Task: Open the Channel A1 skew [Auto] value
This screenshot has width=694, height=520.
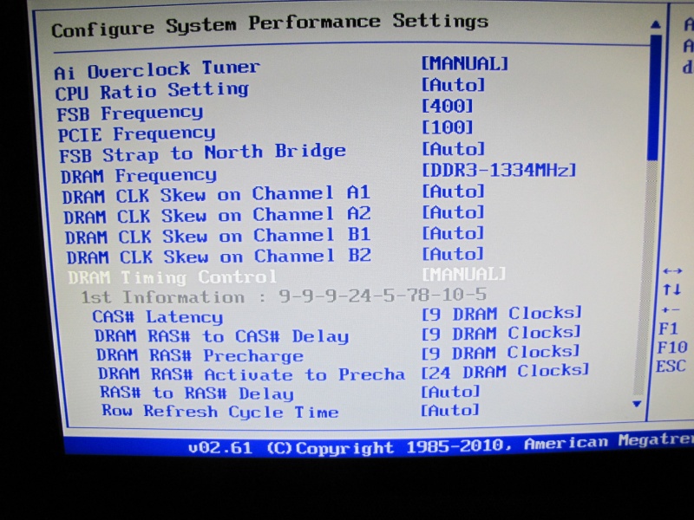Action: (453, 191)
